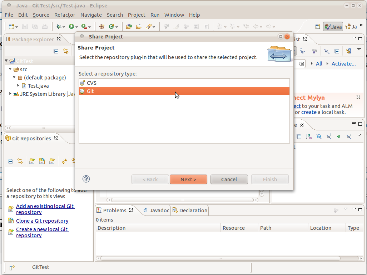Open the Refactor menu
Viewport: 367px width, 275px height.
pyautogui.click(x=65, y=15)
